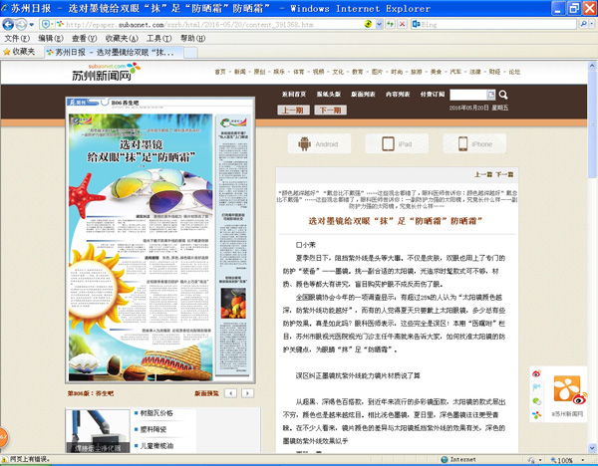Screen dimensions: 598x466
Task: Click the iPad app download icon
Action: tap(397, 144)
